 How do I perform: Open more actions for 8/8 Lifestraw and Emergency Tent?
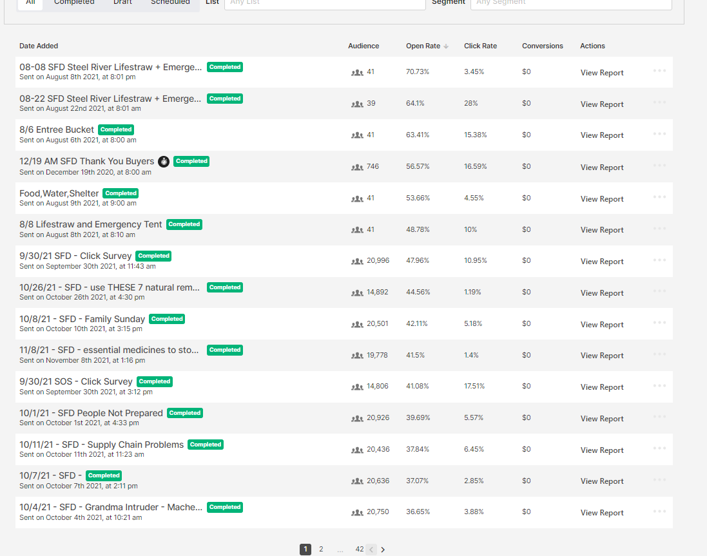pos(659,229)
